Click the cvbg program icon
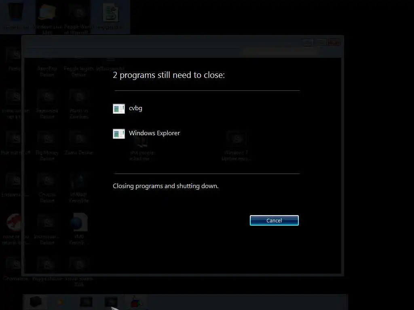The width and height of the screenshot is (414, 310). click(119, 109)
